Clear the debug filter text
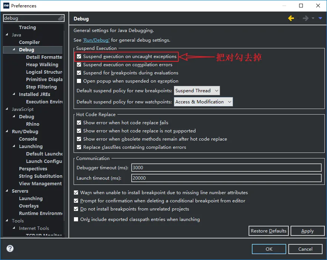Image resolution: width=327 pixels, height=260 pixels. (x=61, y=18)
